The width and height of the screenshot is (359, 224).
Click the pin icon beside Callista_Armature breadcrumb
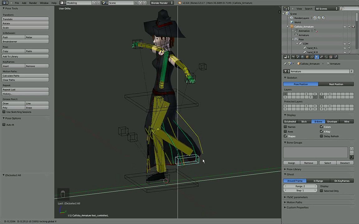tap(285, 64)
